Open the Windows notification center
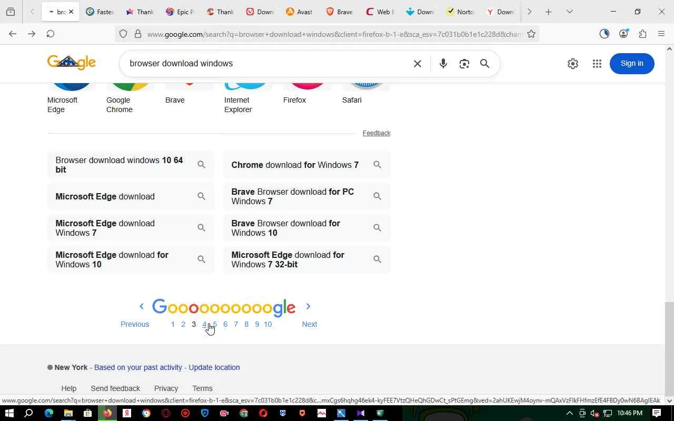 tap(657, 413)
